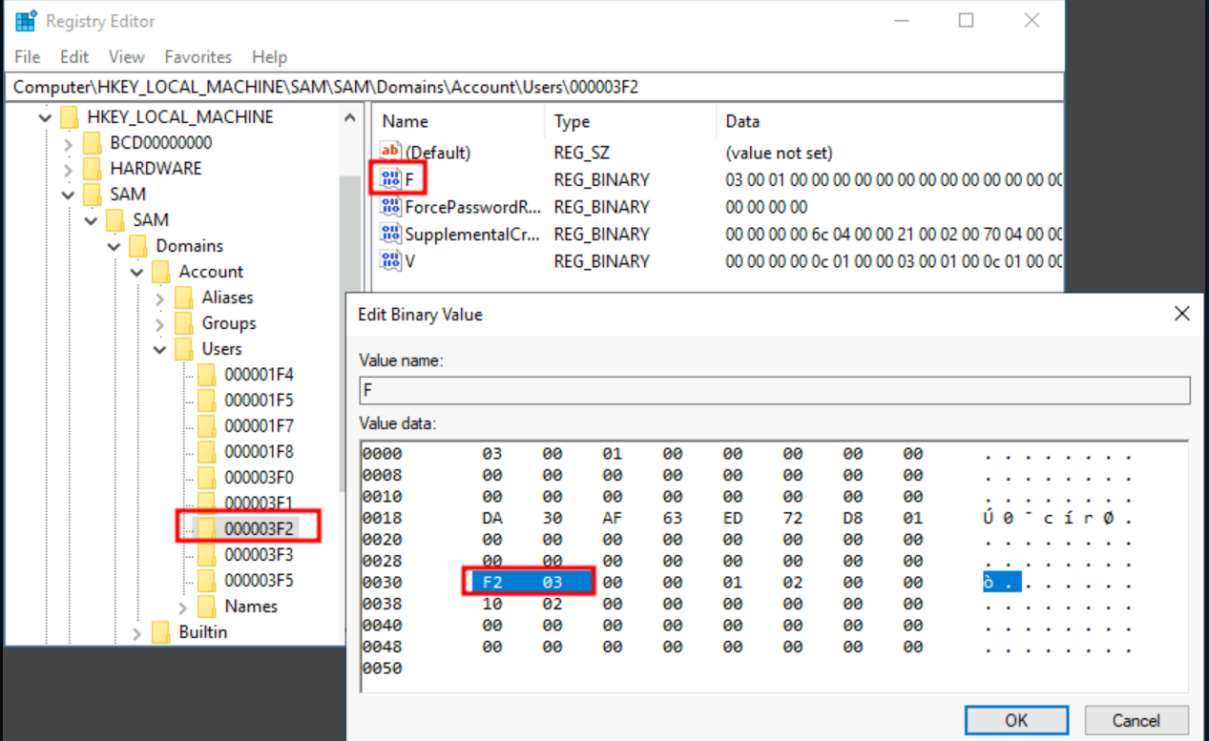Image resolution: width=1209 pixels, height=741 pixels.
Task: Collapse the Users key
Action: [x=159, y=349]
